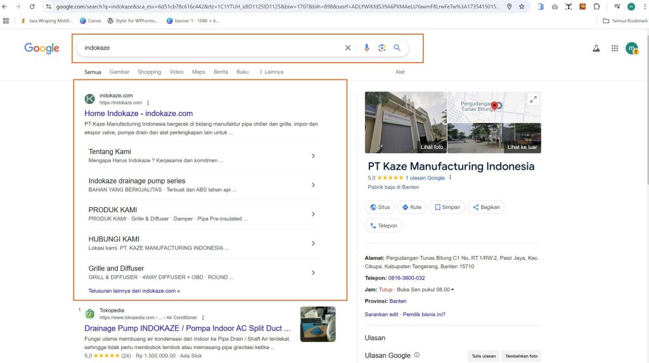
Task: Switch to the Maps tab
Action: pyautogui.click(x=198, y=72)
